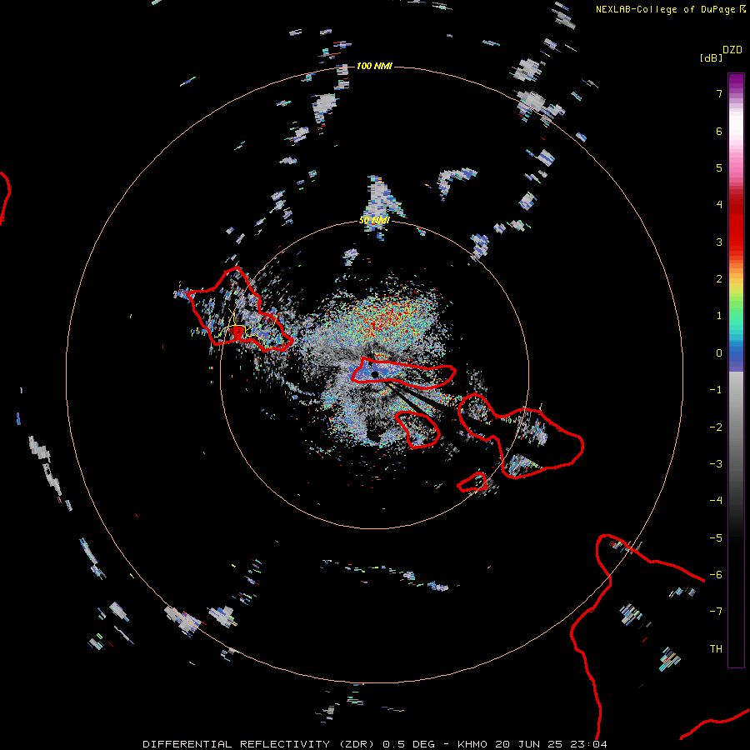Screen dimensions: 750x750
Task: Click the red section of the color bar
Action: pyautogui.click(x=736, y=225)
